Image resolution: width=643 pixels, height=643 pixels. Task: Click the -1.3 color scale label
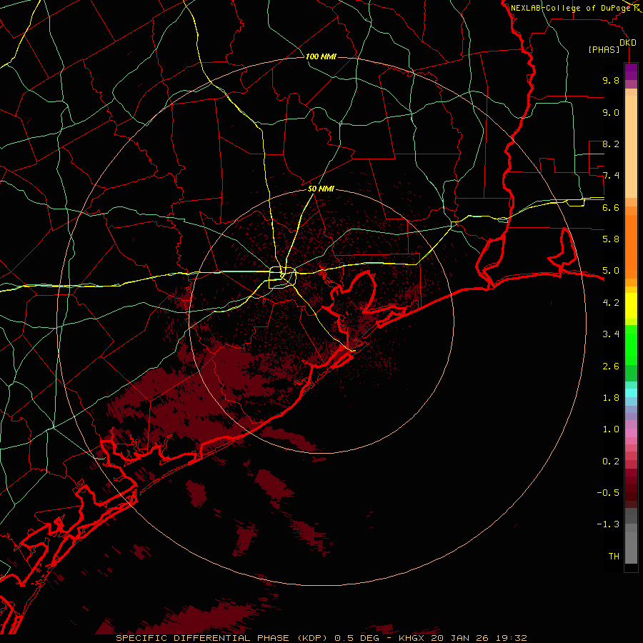[608, 524]
